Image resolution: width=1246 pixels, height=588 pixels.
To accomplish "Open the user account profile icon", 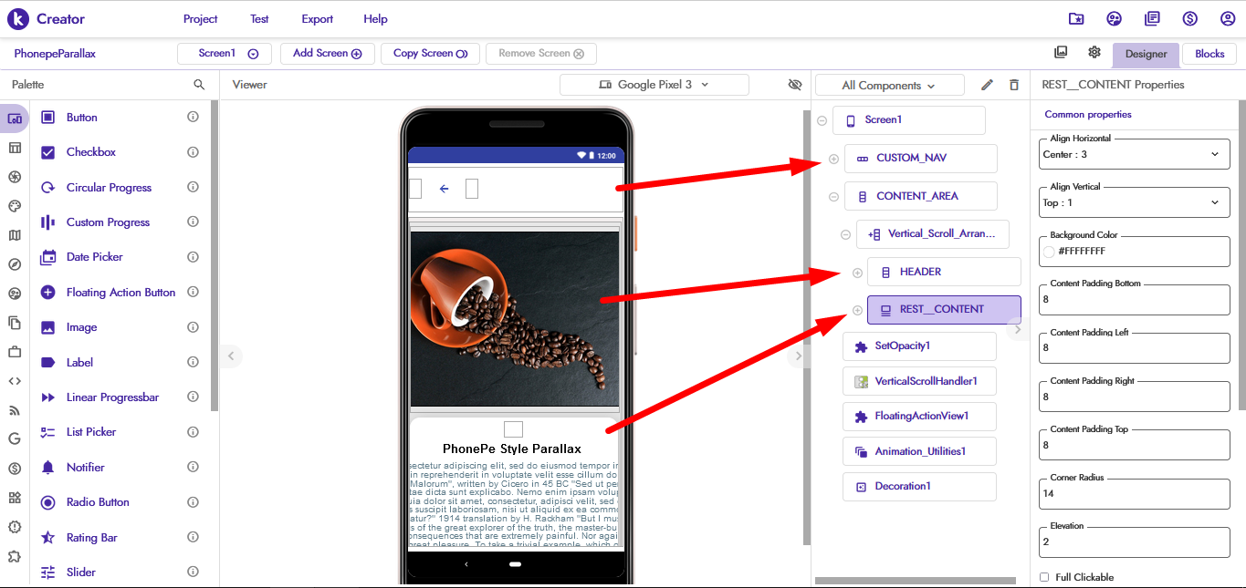I will [1227, 19].
